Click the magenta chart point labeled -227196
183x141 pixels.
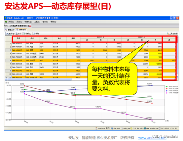point(152,120)
